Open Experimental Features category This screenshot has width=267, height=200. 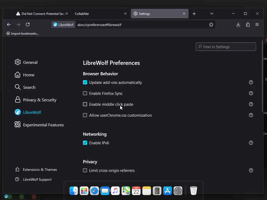pyautogui.click(x=39, y=125)
